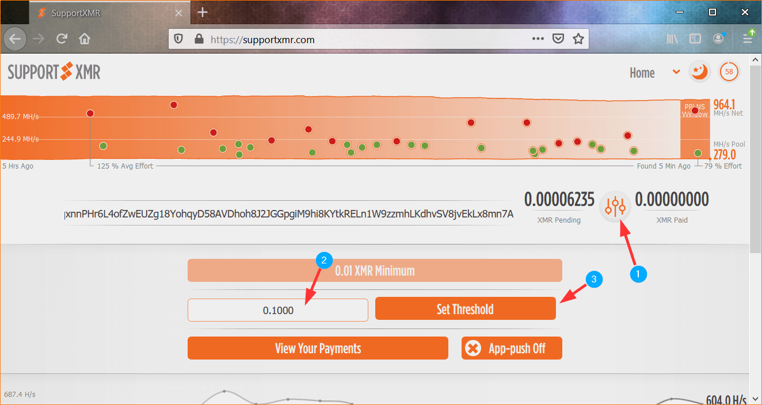Image resolution: width=762 pixels, height=405 pixels.
Task: Click the 687.4 H/s chart label
Action: (x=20, y=395)
